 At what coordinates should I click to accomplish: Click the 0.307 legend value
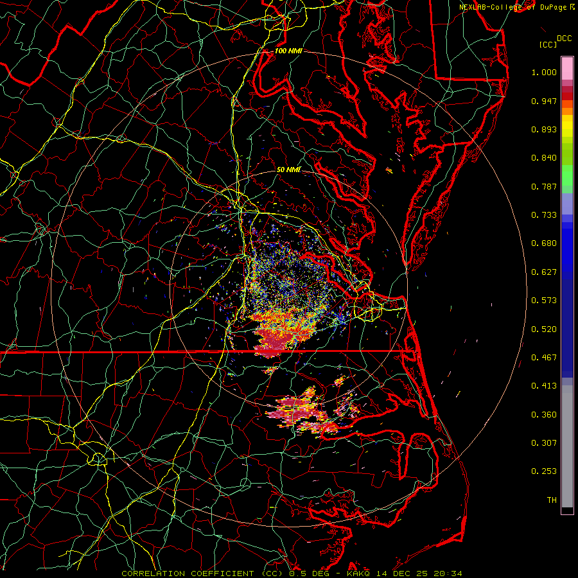coord(544,443)
